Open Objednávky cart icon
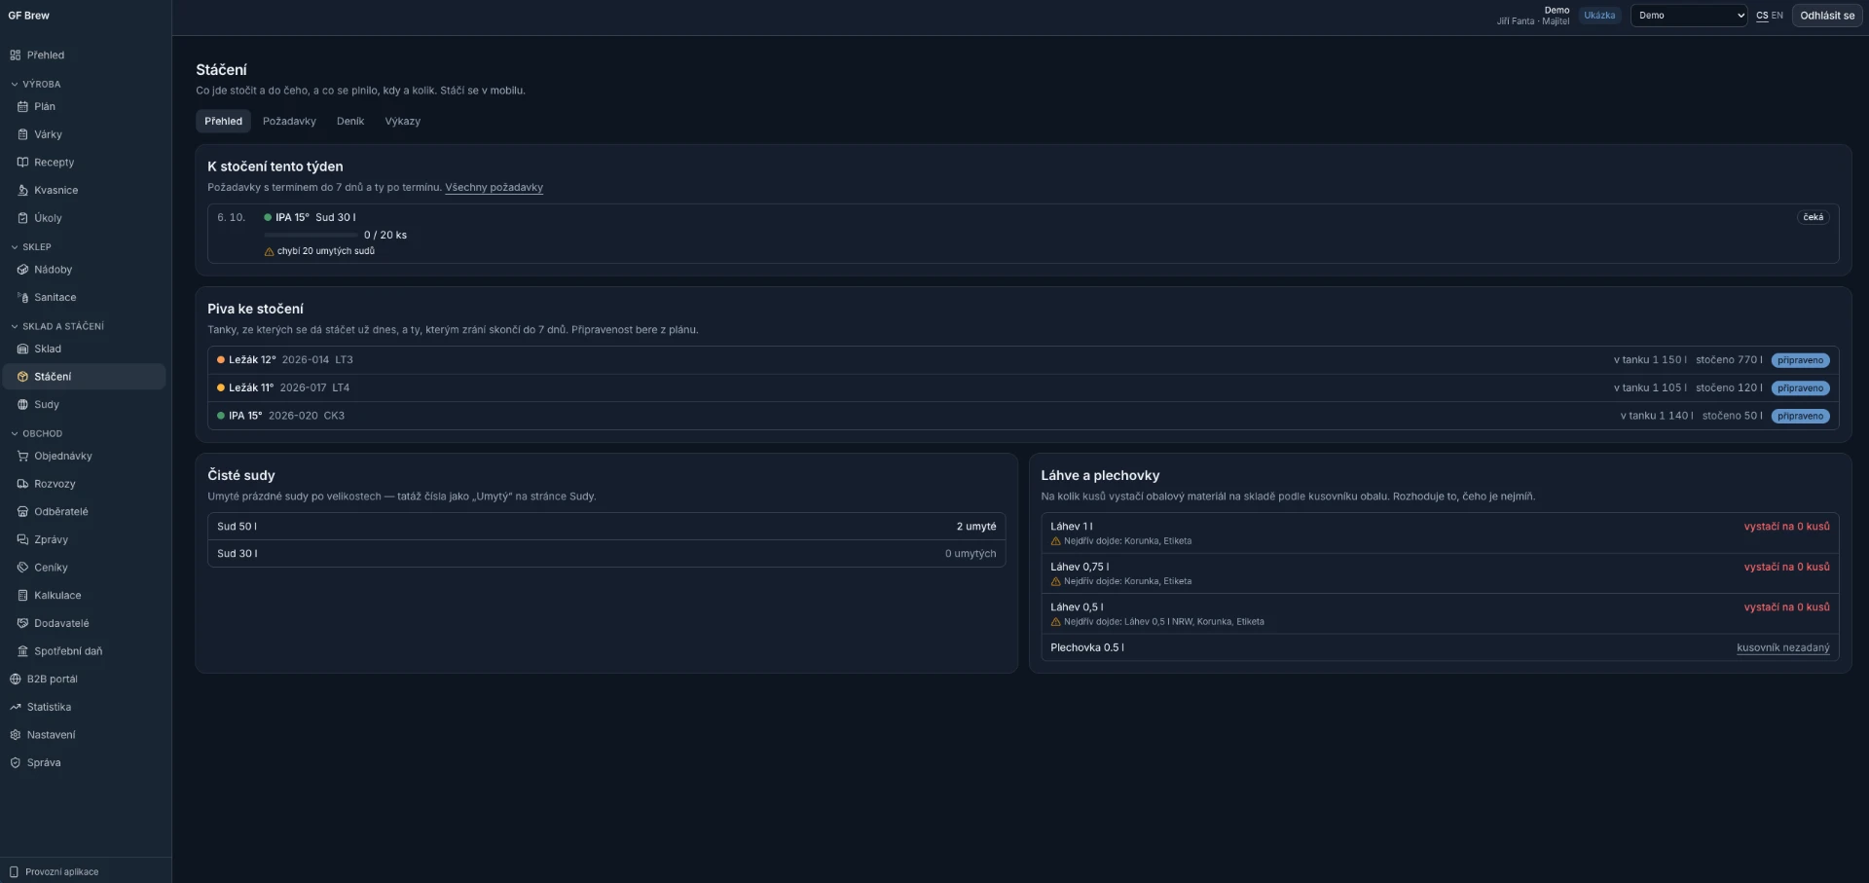The width and height of the screenshot is (1869, 883). (x=22, y=456)
